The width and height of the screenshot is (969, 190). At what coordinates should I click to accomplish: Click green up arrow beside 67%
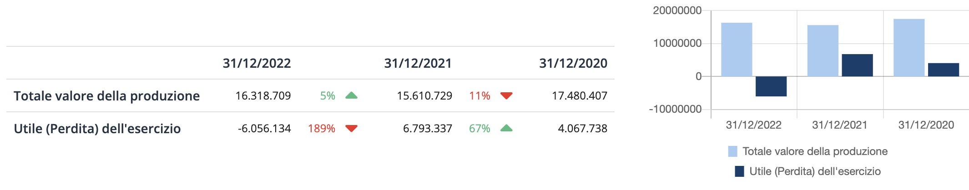(x=506, y=128)
